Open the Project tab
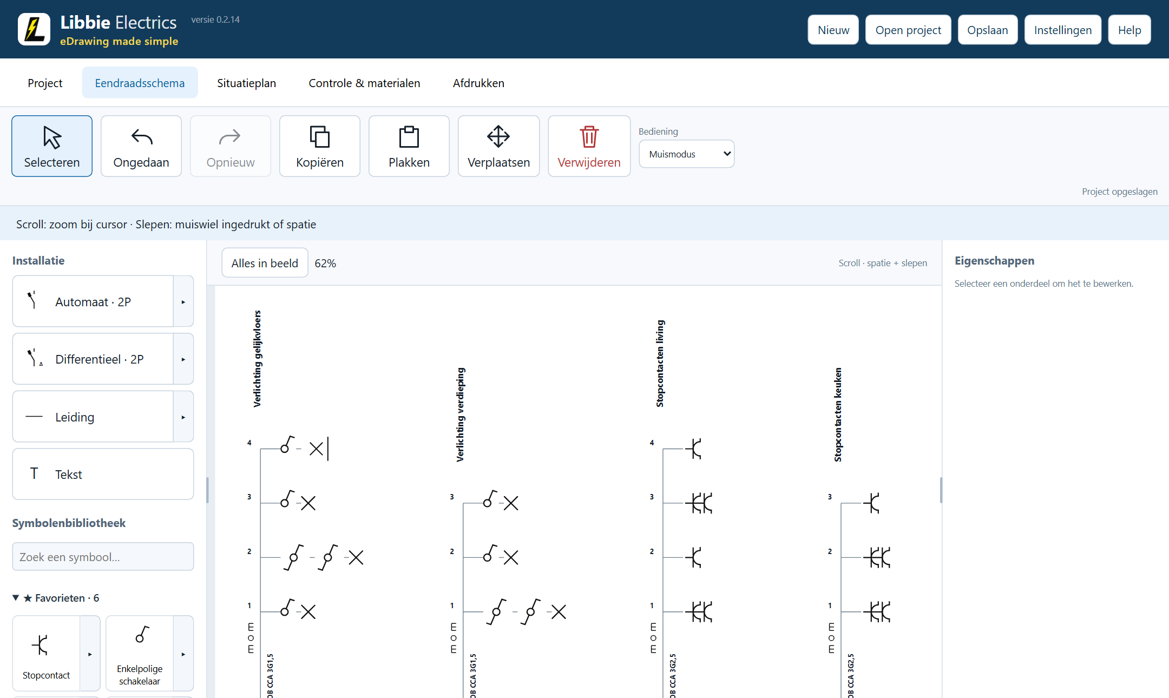Viewport: 1169px width, 698px height. tap(45, 83)
